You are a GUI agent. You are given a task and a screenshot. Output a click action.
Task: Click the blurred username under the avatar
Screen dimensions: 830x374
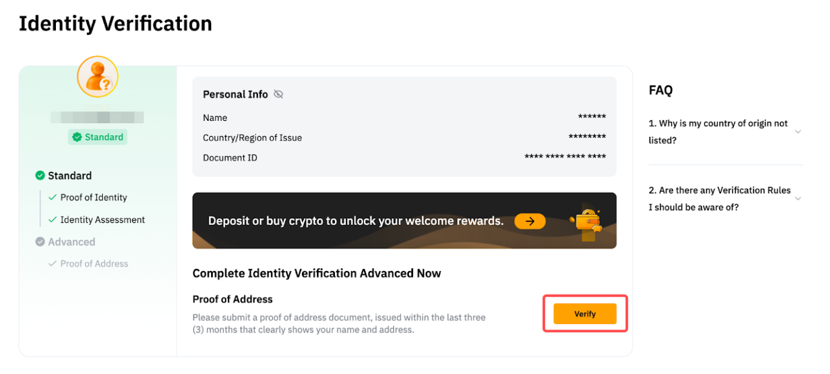click(x=97, y=117)
